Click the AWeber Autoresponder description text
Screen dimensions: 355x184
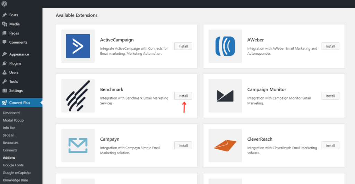tap(282, 51)
